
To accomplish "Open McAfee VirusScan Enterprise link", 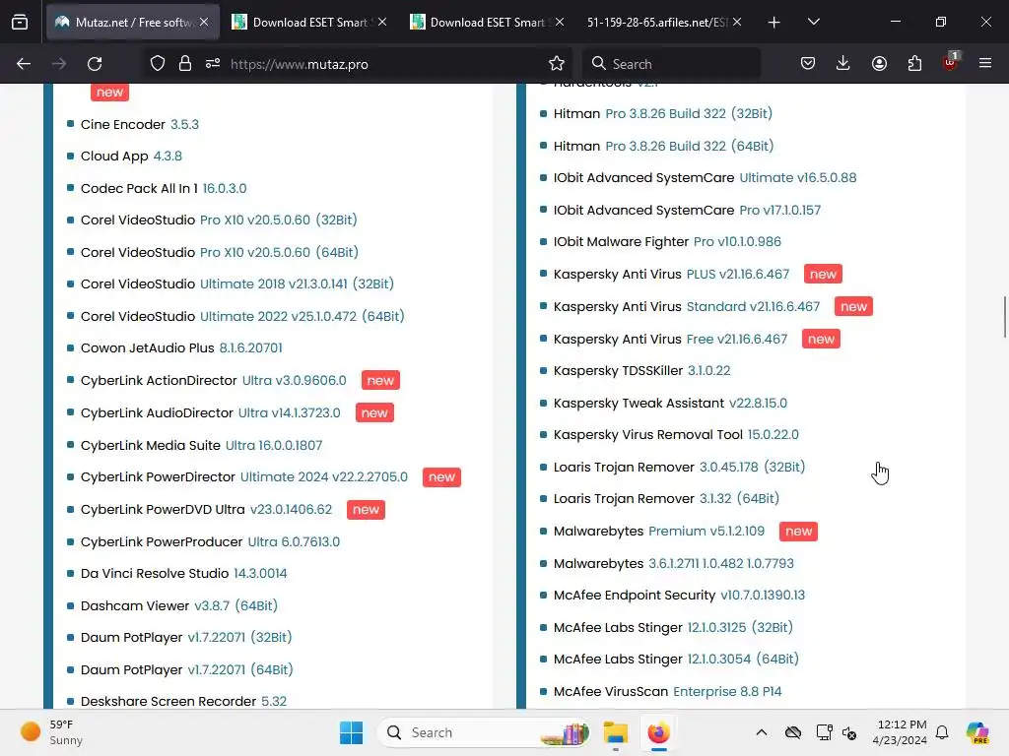I will tap(667, 692).
